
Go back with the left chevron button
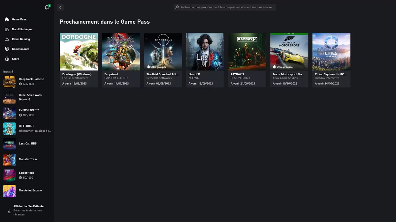pos(60,7)
